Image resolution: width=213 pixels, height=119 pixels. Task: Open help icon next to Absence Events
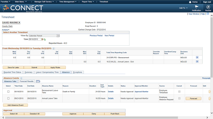tap(21, 78)
